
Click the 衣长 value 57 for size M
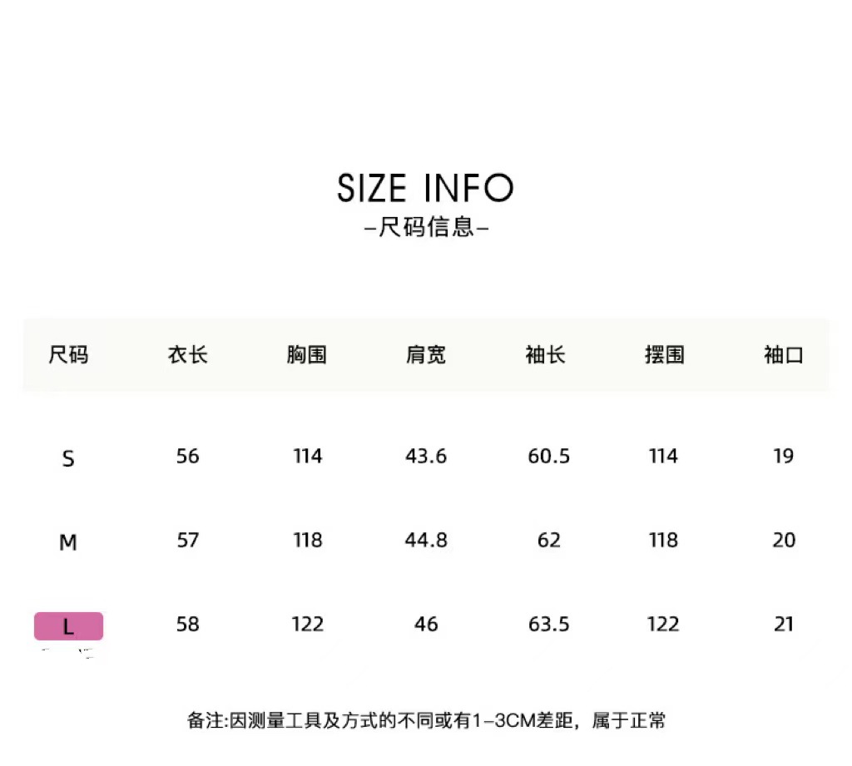188,540
